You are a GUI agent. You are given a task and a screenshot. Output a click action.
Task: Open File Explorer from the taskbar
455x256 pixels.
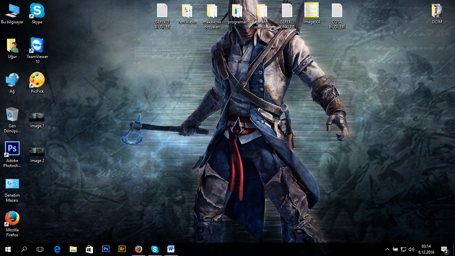coord(73,249)
